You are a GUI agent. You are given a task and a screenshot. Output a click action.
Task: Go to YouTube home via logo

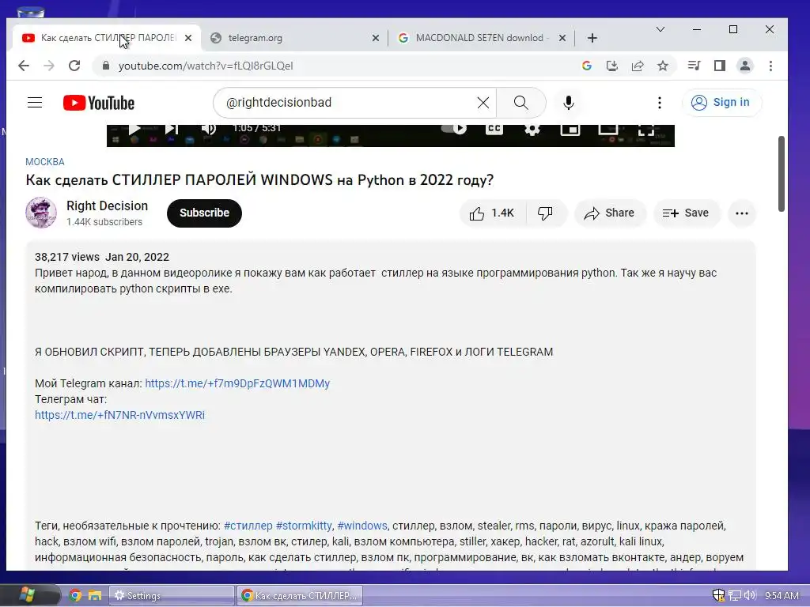99,103
